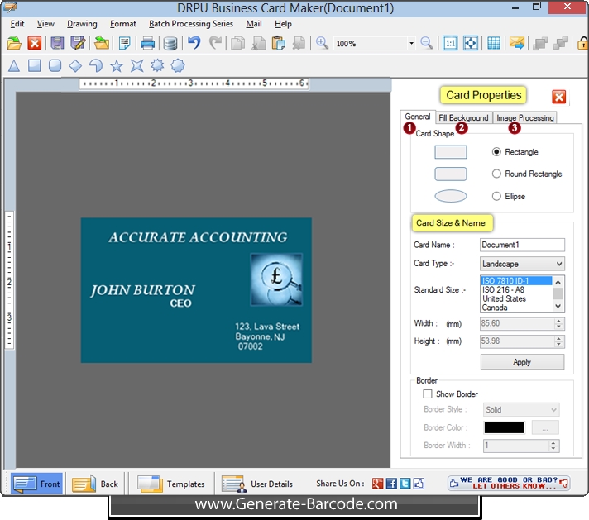Select ISO 216 - A8 in Standard Size list
The height and width of the screenshot is (520, 589).
coord(516,290)
